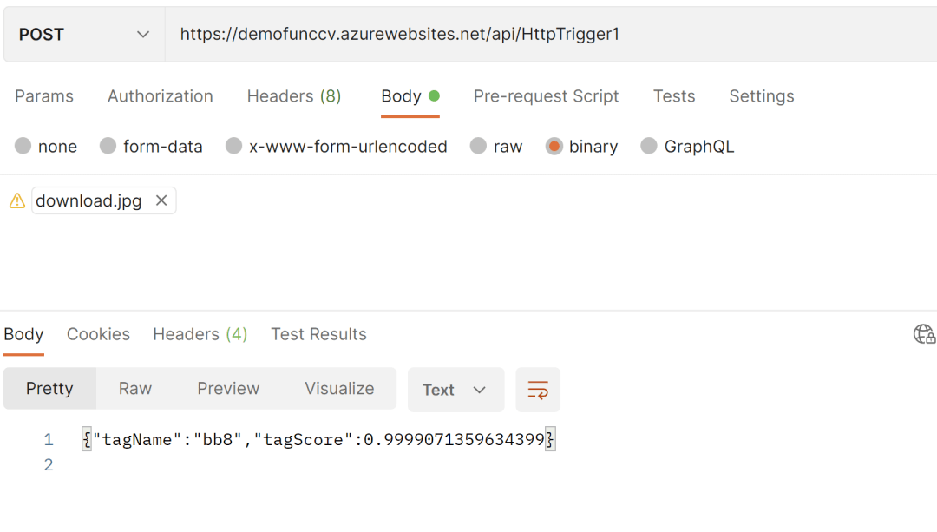The width and height of the screenshot is (937, 532).
Task: Show response Cookies tab
Action: pyautogui.click(x=98, y=334)
